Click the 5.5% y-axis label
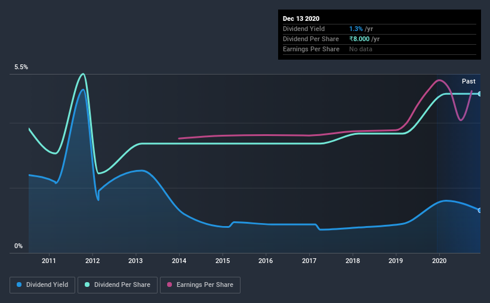490x303 pixels. click(x=21, y=67)
